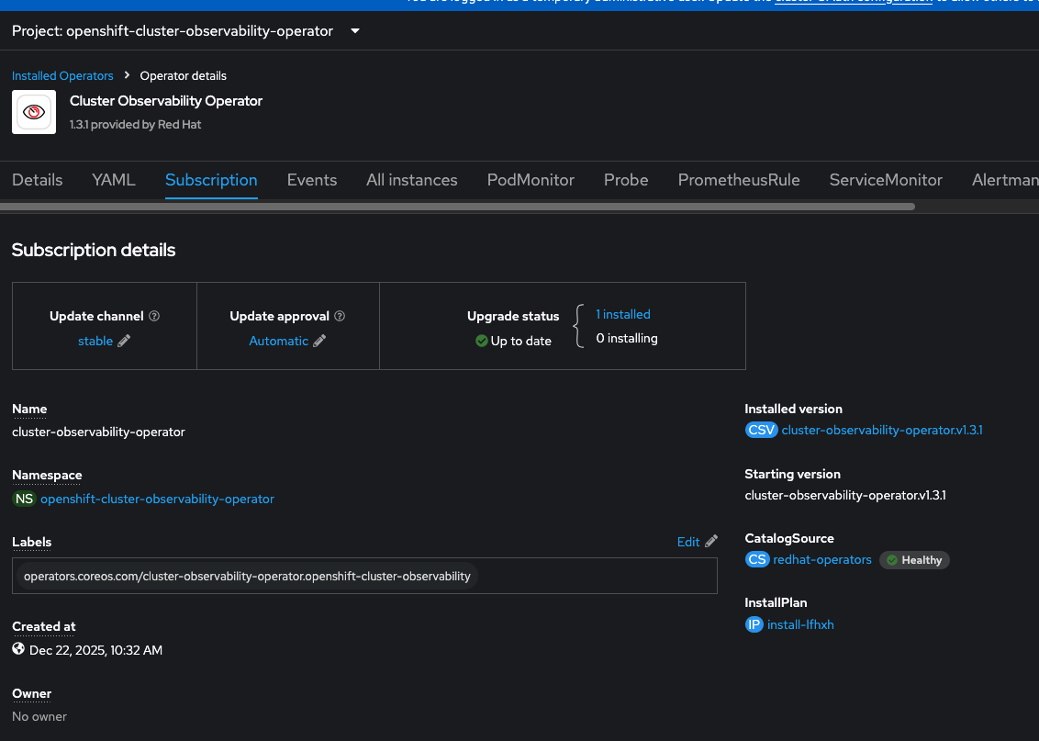Click the horizontal tab scrollbar
Screen dimensions: 1039x741
457,207
